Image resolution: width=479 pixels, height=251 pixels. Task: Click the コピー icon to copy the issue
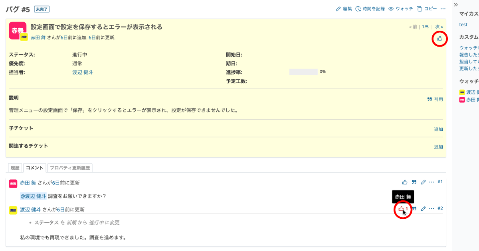420,9
